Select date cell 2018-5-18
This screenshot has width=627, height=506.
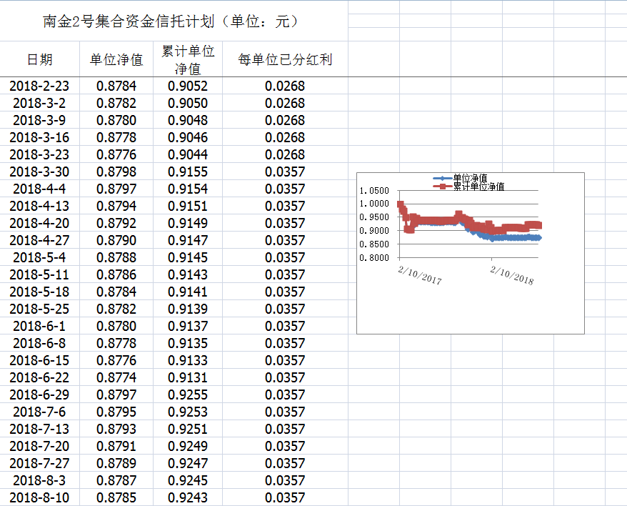[39, 292]
